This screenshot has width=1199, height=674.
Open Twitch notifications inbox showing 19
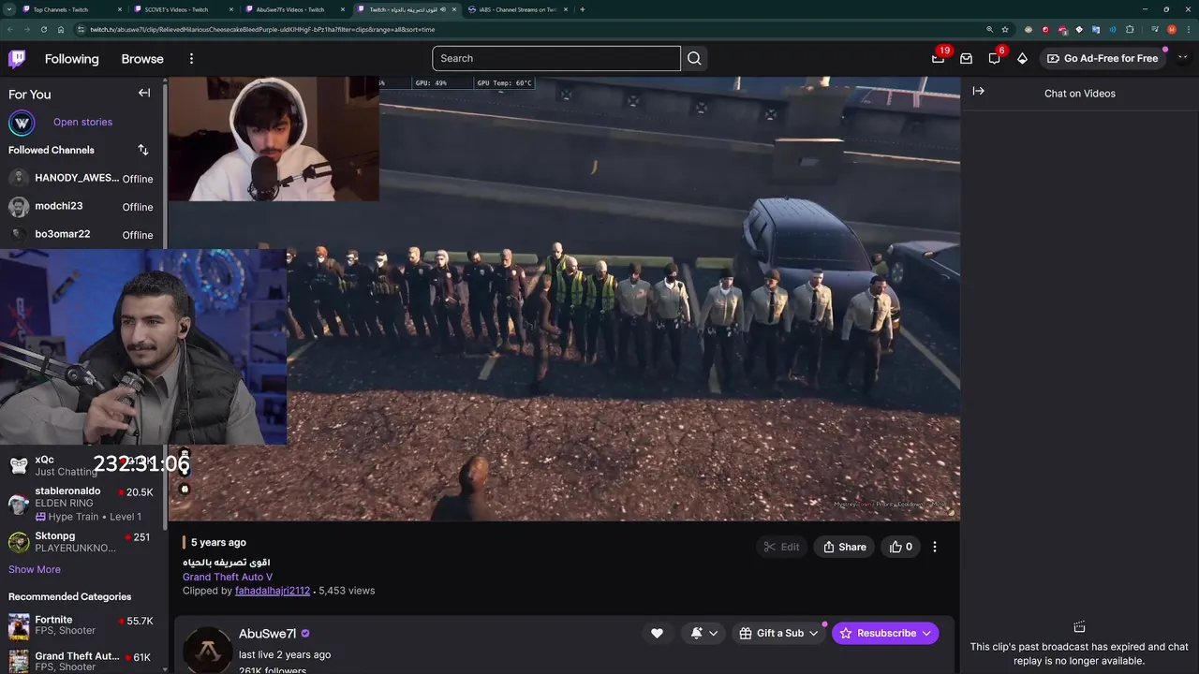point(938,58)
